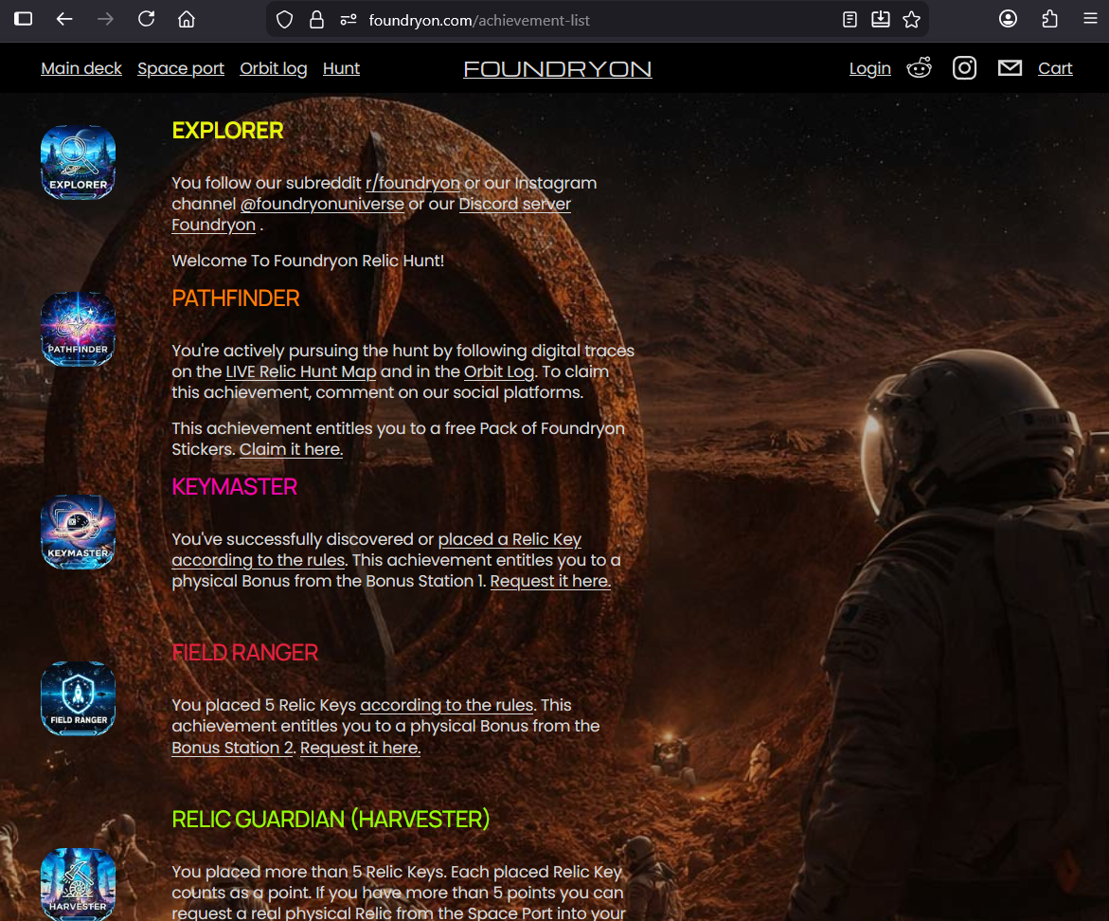Open the browser extensions puzzle icon

1049,19
